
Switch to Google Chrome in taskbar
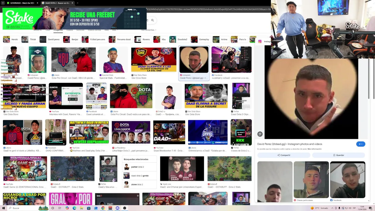point(103,208)
